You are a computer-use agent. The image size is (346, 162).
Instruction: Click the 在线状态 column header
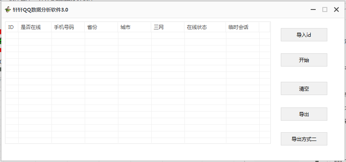coord(205,27)
